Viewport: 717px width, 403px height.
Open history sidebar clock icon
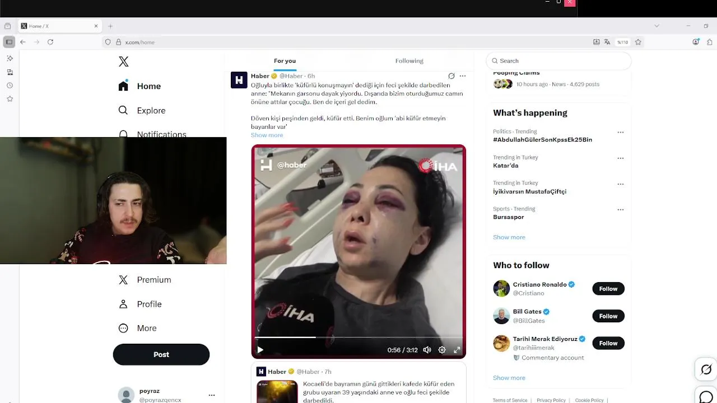point(10,85)
